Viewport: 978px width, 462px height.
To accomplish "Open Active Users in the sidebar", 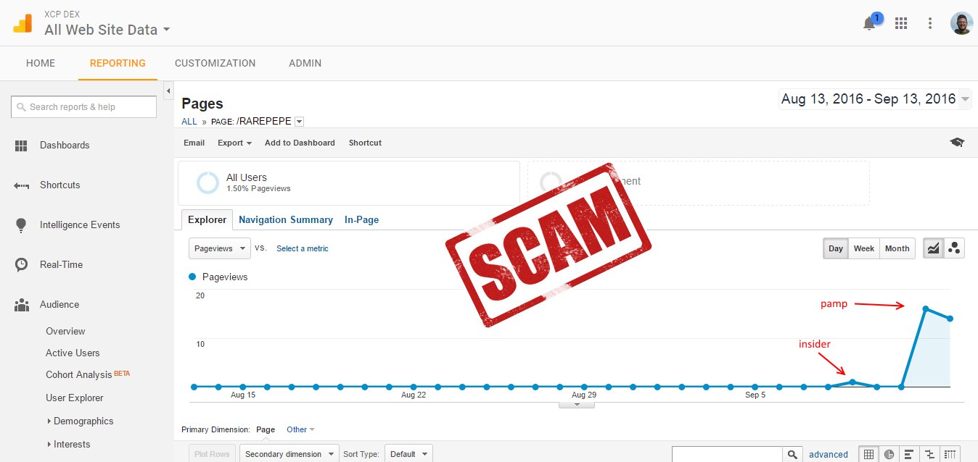I will click(x=73, y=353).
